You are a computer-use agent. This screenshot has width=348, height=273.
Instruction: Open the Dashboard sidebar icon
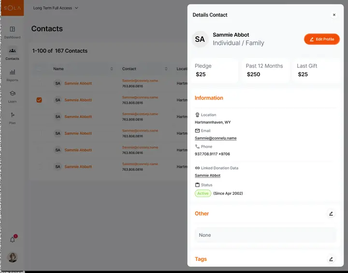pyautogui.click(x=13, y=29)
